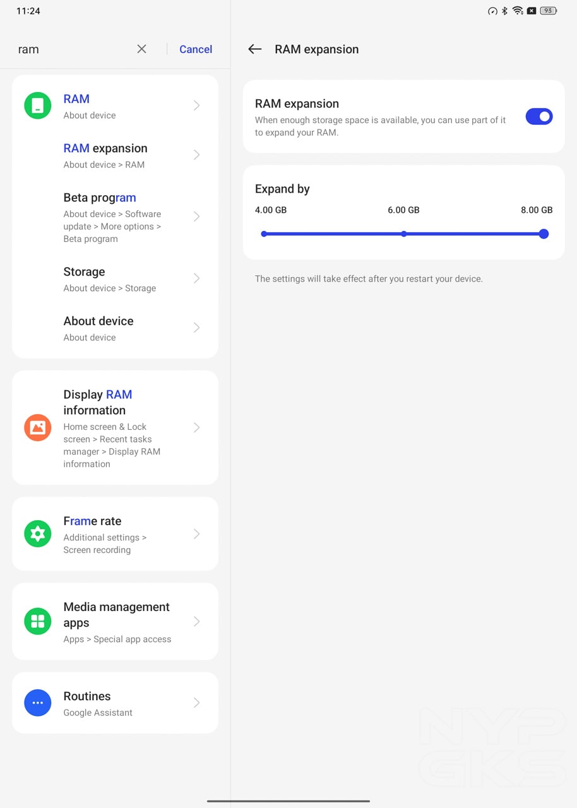The height and width of the screenshot is (808, 577).
Task: Set expansion slider to 4.00 GB point
Action: [x=264, y=234]
